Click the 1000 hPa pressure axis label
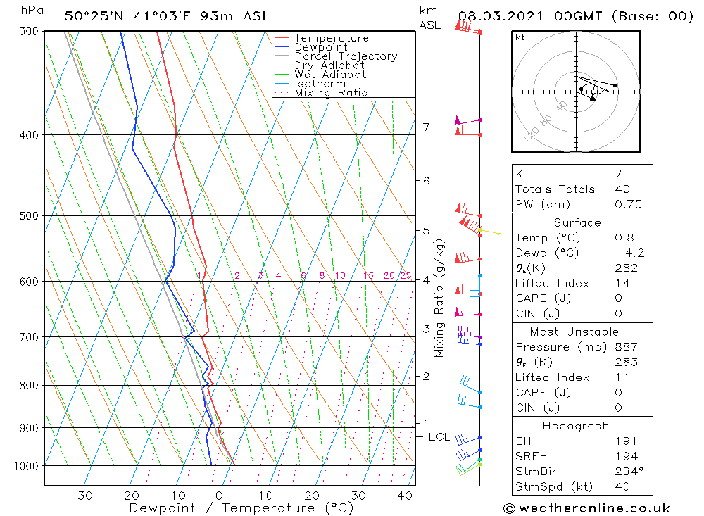Viewport: 704px width, 516px height. pyautogui.click(x=27, y=466)
